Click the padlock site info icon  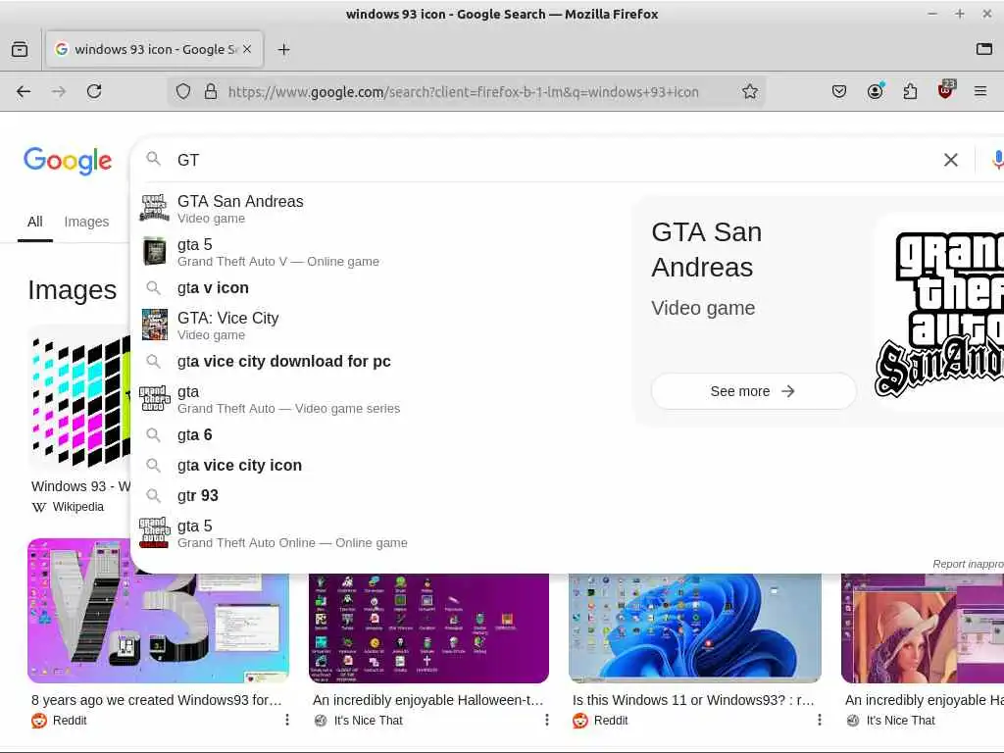click(211, 91)
